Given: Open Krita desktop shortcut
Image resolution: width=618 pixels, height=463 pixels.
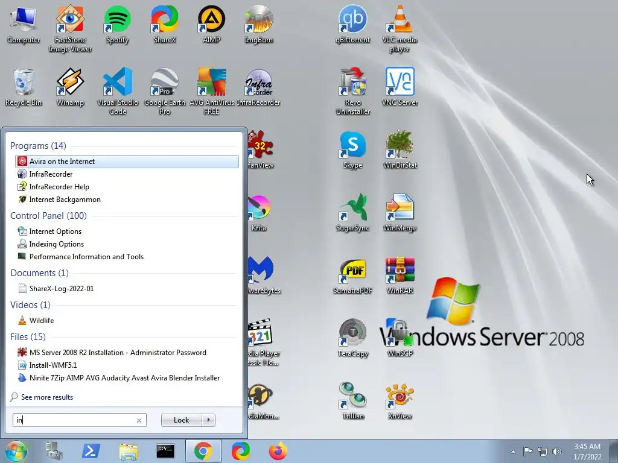Looking at the screenshot, I should [x=258, y=213].
